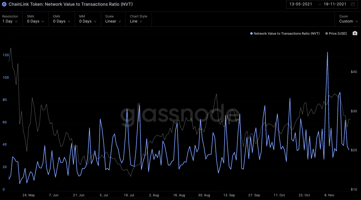The width and height of the screenshot is (361, 200).
Task: Click the $10 price axis label
Action: [x=354, y=190]
